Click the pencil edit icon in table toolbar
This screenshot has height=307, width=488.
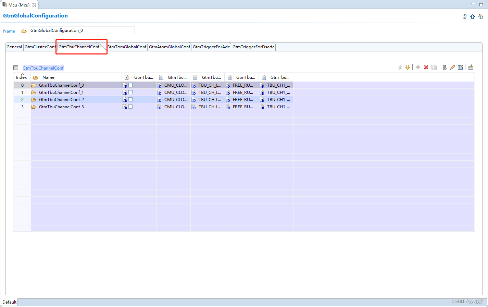point(452,67)
